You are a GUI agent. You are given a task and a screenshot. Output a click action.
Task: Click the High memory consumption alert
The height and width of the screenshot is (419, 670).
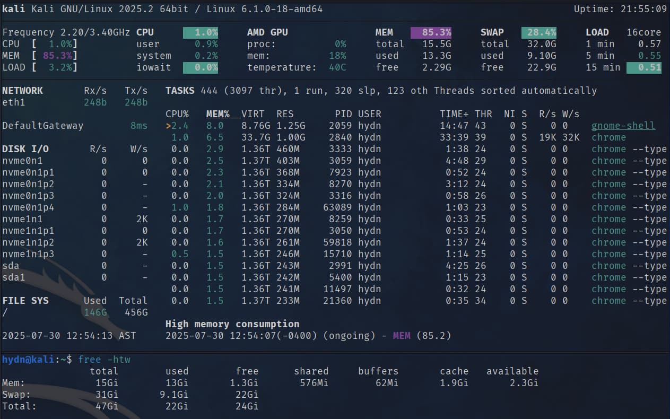click(x=232, y=324)
